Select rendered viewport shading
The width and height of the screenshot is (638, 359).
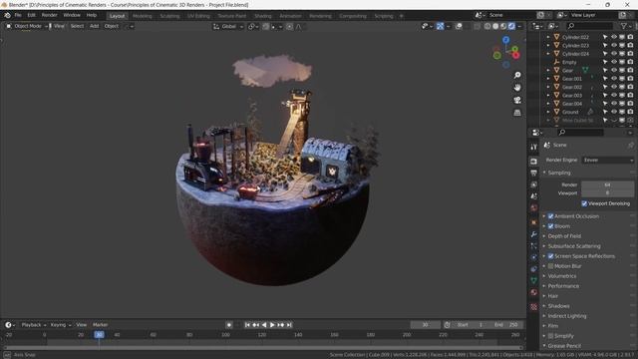tap(511, 26)
